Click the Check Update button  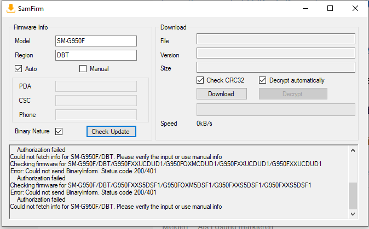coord(111,132)
